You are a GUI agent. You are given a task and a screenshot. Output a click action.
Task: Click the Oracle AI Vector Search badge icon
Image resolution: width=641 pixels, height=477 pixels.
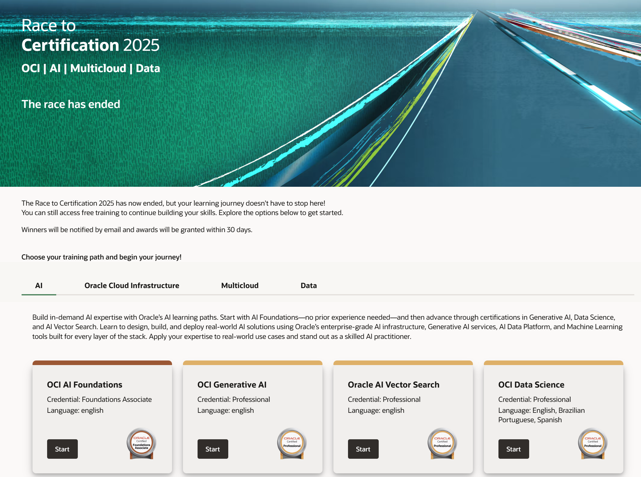pos(442,443)
